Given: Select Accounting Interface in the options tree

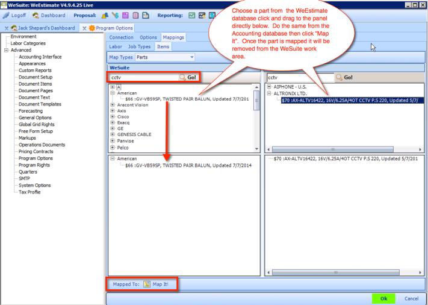Looking at the screenshot, I should pyautogui.click(x=40, y=57).
